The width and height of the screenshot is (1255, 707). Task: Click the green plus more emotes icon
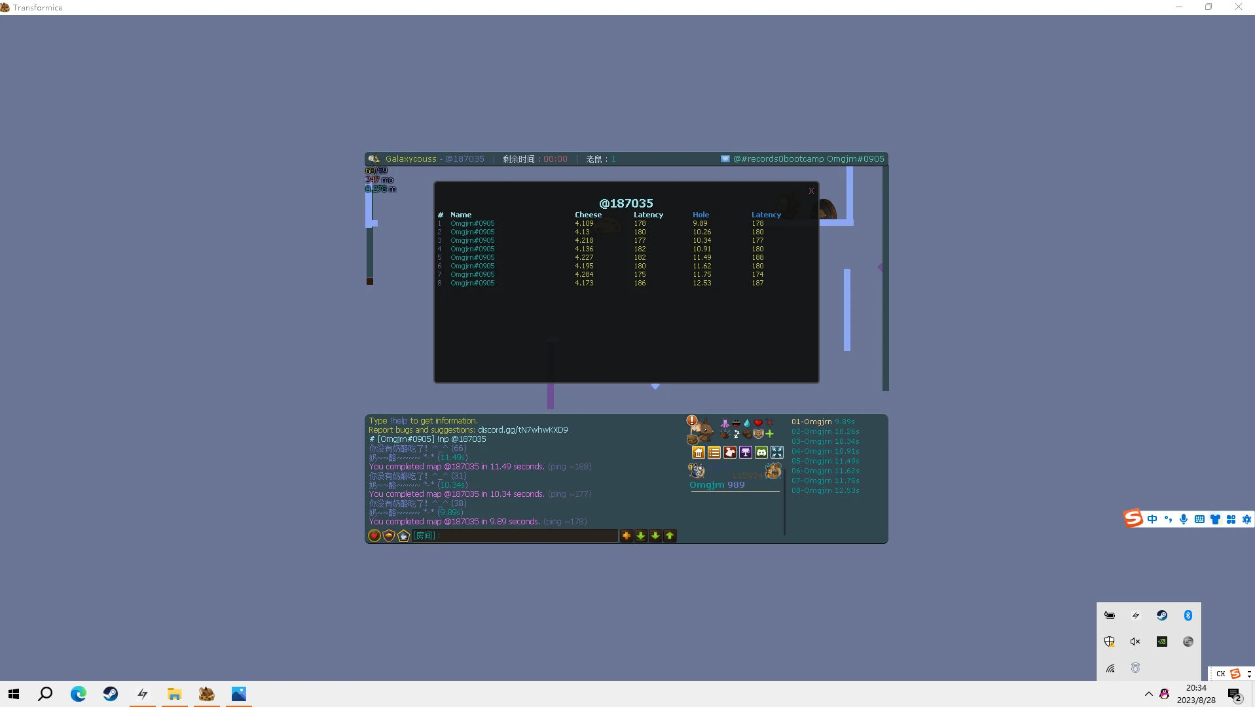pos(769,433)
